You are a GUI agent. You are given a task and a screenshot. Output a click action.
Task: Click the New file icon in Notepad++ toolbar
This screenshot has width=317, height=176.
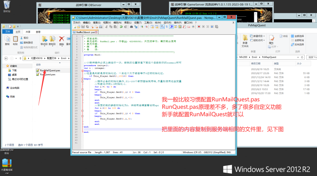click(74, 27)
